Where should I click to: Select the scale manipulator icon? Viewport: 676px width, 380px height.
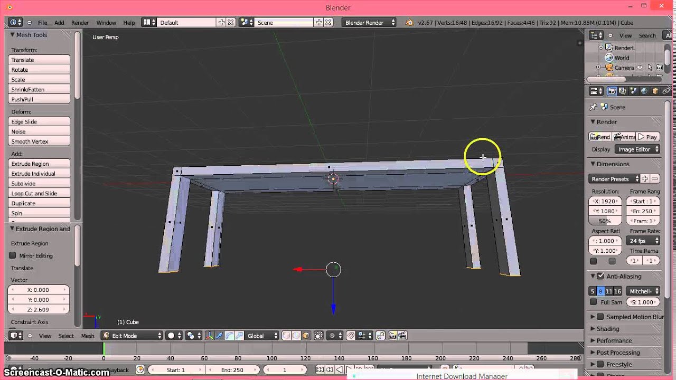[x=239, y=336]
